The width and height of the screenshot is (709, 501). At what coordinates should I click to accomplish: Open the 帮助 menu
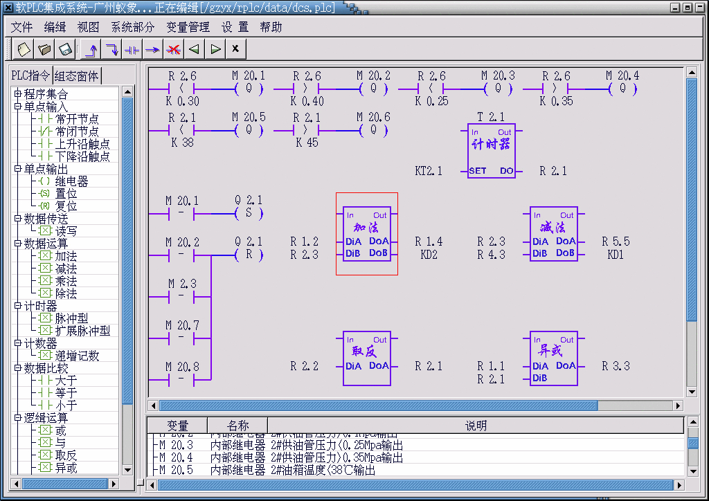271,27
